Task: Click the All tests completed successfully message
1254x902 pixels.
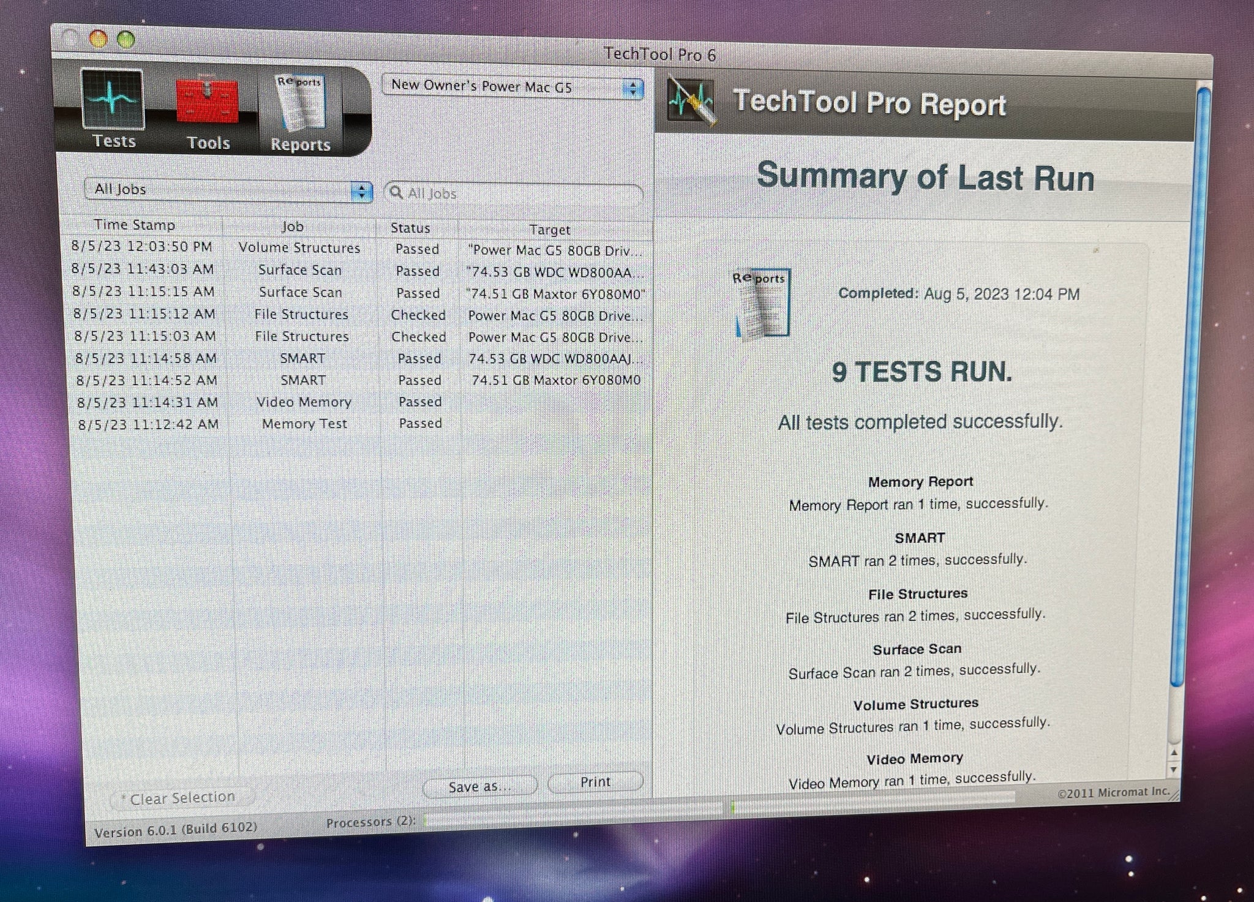Action: click(x=920, y=422)
